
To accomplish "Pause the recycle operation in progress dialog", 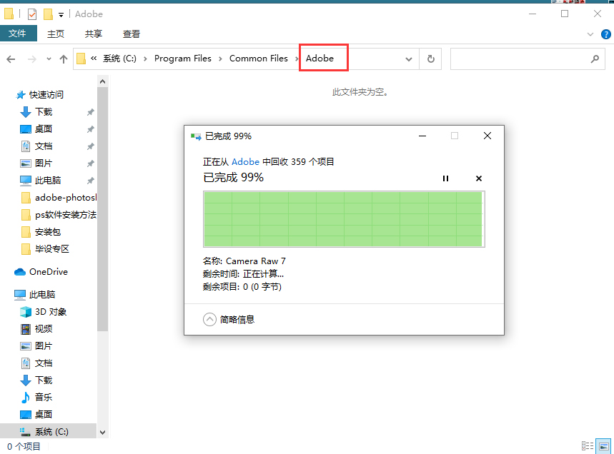I will (x=445, y=178).
